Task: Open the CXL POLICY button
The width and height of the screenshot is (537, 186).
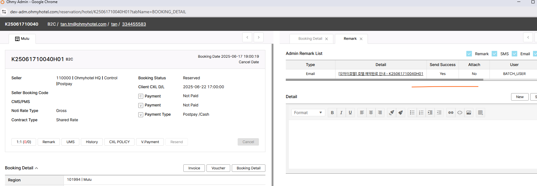Action: click(119, 142)
